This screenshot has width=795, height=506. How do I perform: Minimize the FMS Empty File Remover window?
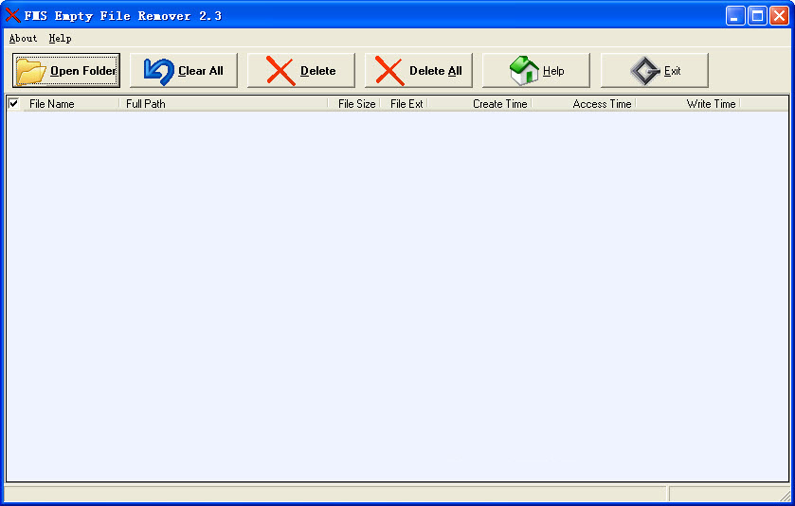[735, 15]
